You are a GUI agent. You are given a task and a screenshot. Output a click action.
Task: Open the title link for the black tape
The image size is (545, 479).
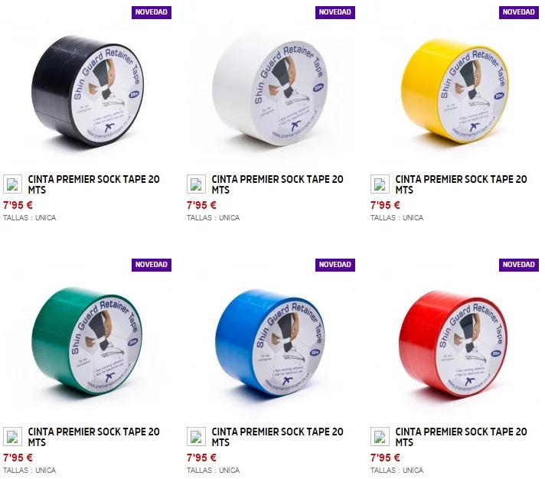[x=94, y=184]
